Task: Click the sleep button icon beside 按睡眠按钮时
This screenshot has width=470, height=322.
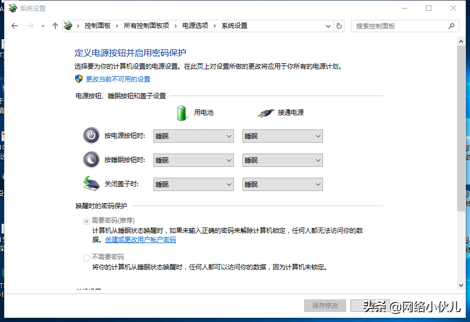Action: 91,159
